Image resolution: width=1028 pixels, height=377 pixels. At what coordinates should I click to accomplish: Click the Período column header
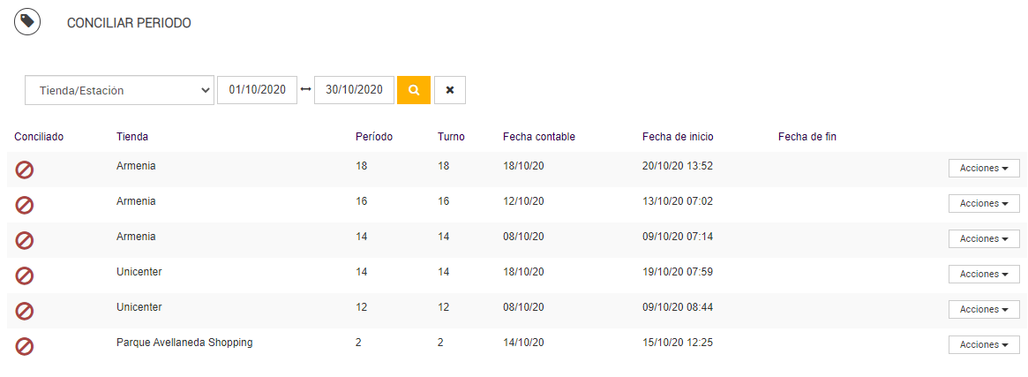[x=374, y=137]
